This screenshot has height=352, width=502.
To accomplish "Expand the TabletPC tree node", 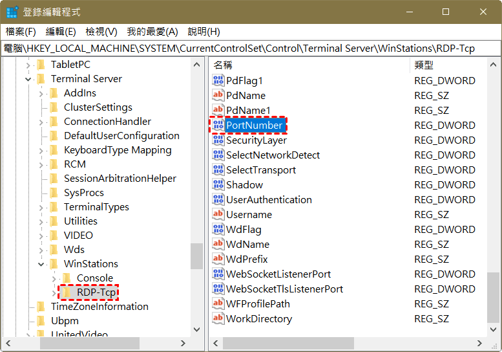I will coord(28,65).
